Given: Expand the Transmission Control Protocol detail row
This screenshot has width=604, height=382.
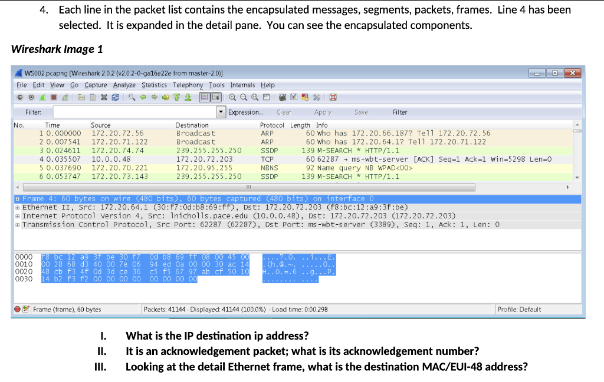Looking at the screenshot, I should [x=17, y=224].
